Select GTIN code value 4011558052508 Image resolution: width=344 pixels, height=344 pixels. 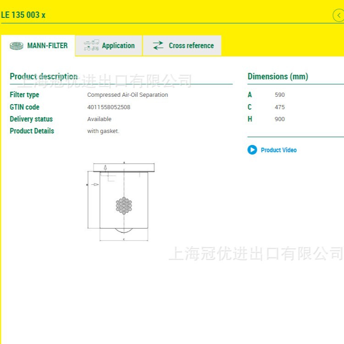(109, 107)
